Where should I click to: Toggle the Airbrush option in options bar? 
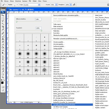coord(74,5)
